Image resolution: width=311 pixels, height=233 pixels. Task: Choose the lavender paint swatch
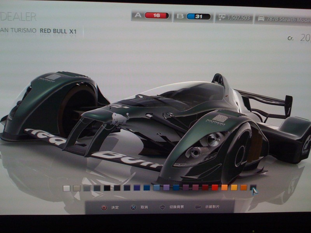[166, 188]
